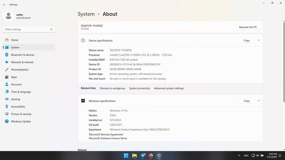Screen dimensions: 285x160
Task: Focus the Find a setting search box
Action: 29,29
